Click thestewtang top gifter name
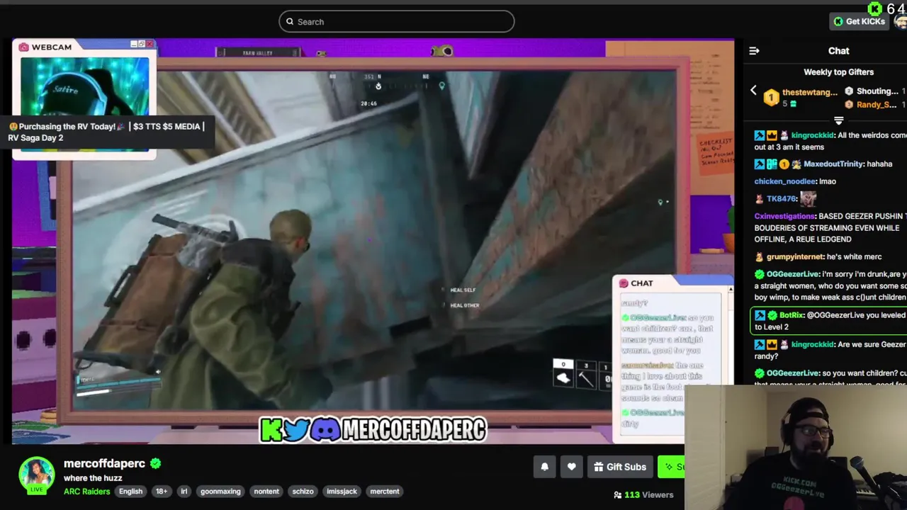Viewport: 907px width, 510px height. coord(810,92)
